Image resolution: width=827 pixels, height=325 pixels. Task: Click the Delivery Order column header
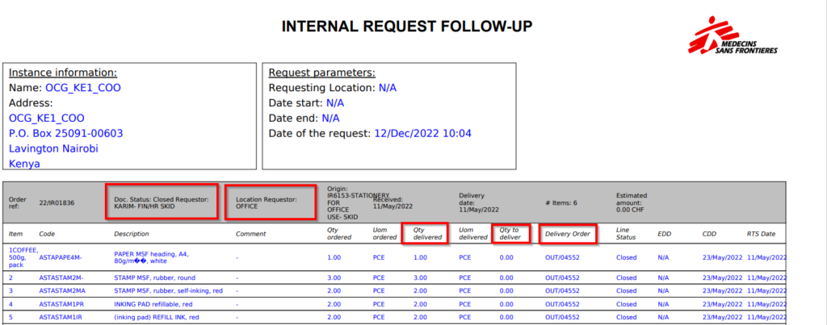pyautogui.click(x=569, y=234)
